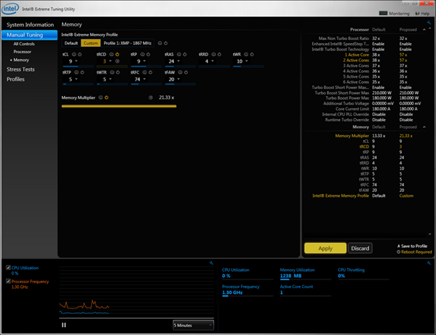436x335 pixels.
Task: Click the reset icon next to tFAW
Action: (186, 72)
